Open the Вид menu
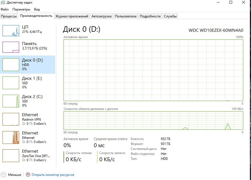Image resolution: width=251 pixels, height=180 pixels. 37,9
